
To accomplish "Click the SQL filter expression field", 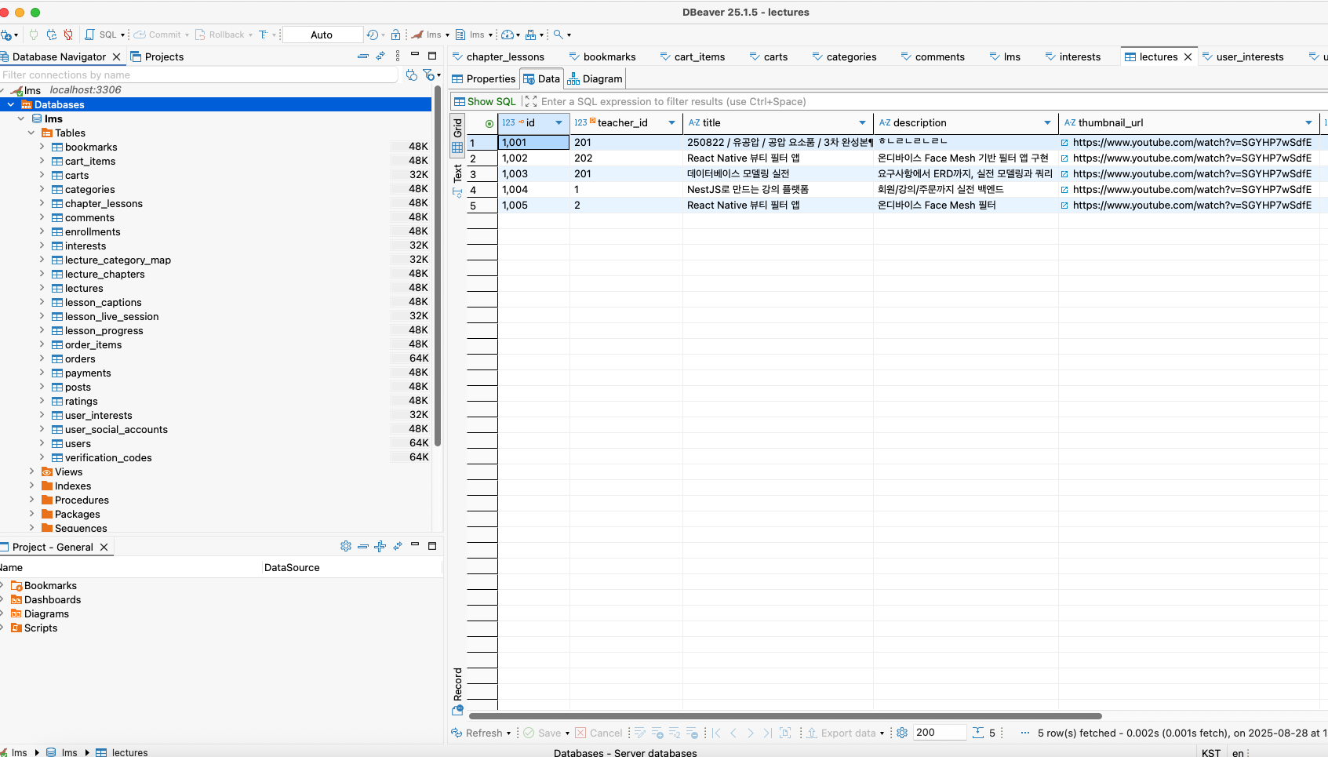I will 932,101.
